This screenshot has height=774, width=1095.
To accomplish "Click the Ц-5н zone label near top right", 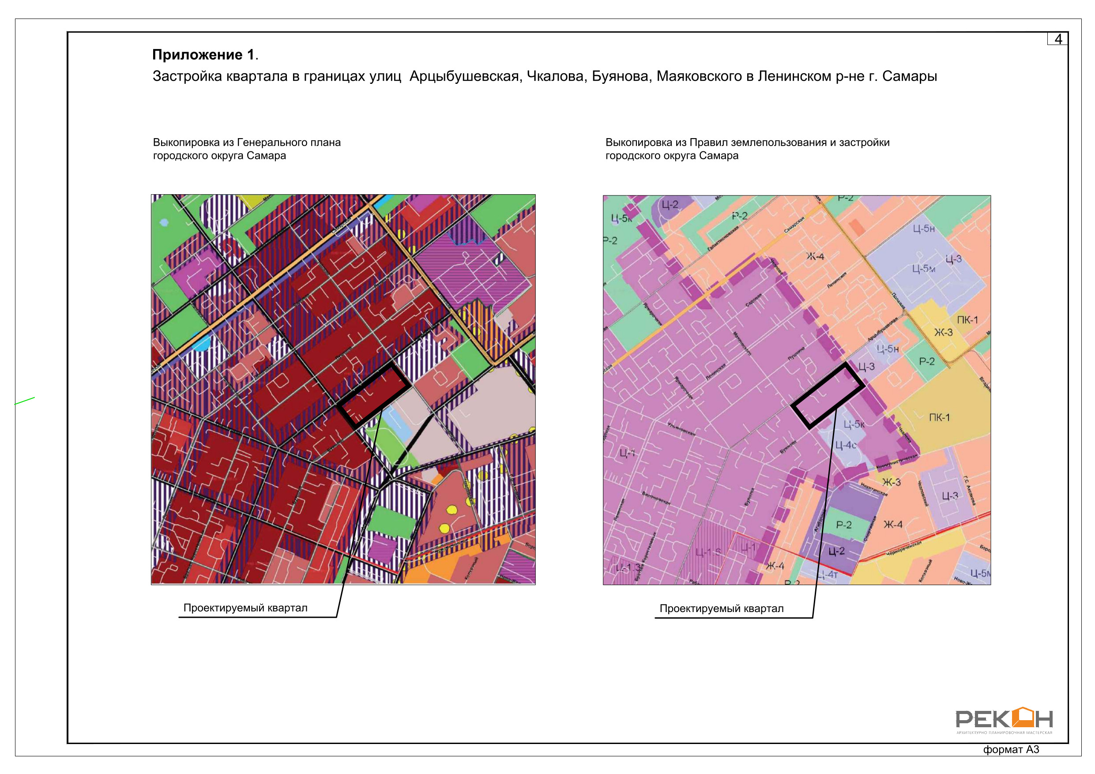I will pos(923,229).
